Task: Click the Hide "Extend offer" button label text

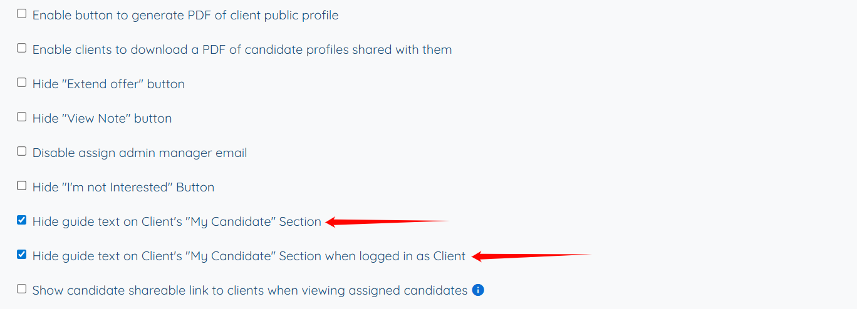Action: coord(108,84)
